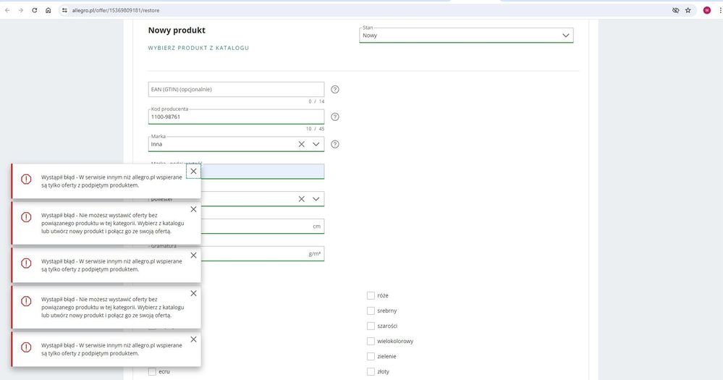Open the Marka dropdown showing Inna
This screenshot has width=723, height=380.
[x=316, y=144]
